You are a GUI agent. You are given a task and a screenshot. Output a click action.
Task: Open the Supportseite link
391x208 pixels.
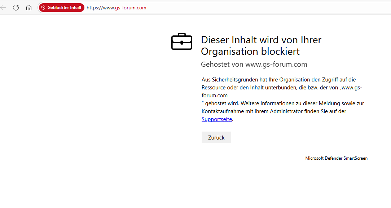point(217,119)
